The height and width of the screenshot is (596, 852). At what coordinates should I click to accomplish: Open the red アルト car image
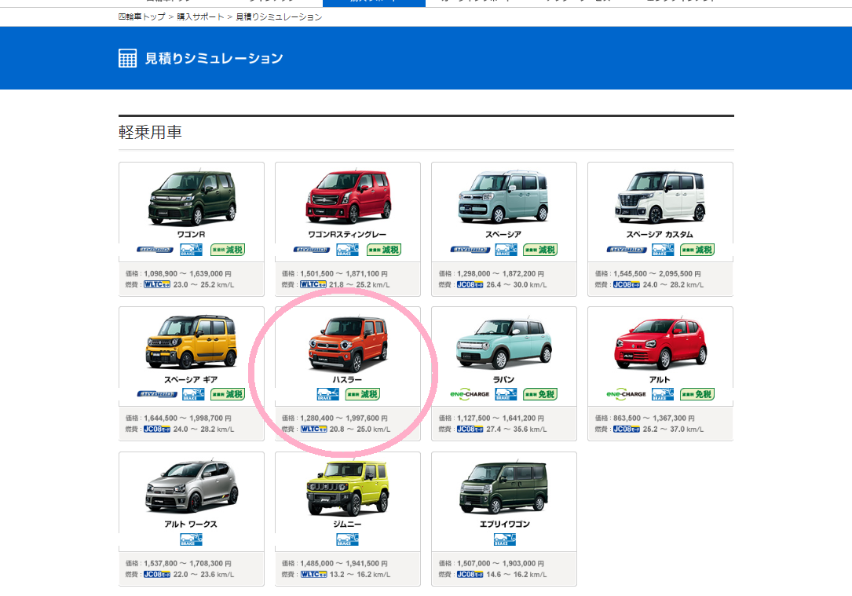tap(660, 343)
